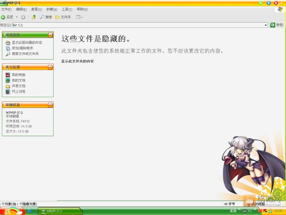Screen dimensions: 286x215
Task: Click the red K antivirus tray icon
Action: 265,211
